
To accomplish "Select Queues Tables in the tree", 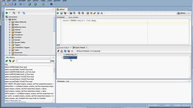I will pos(20,42).
